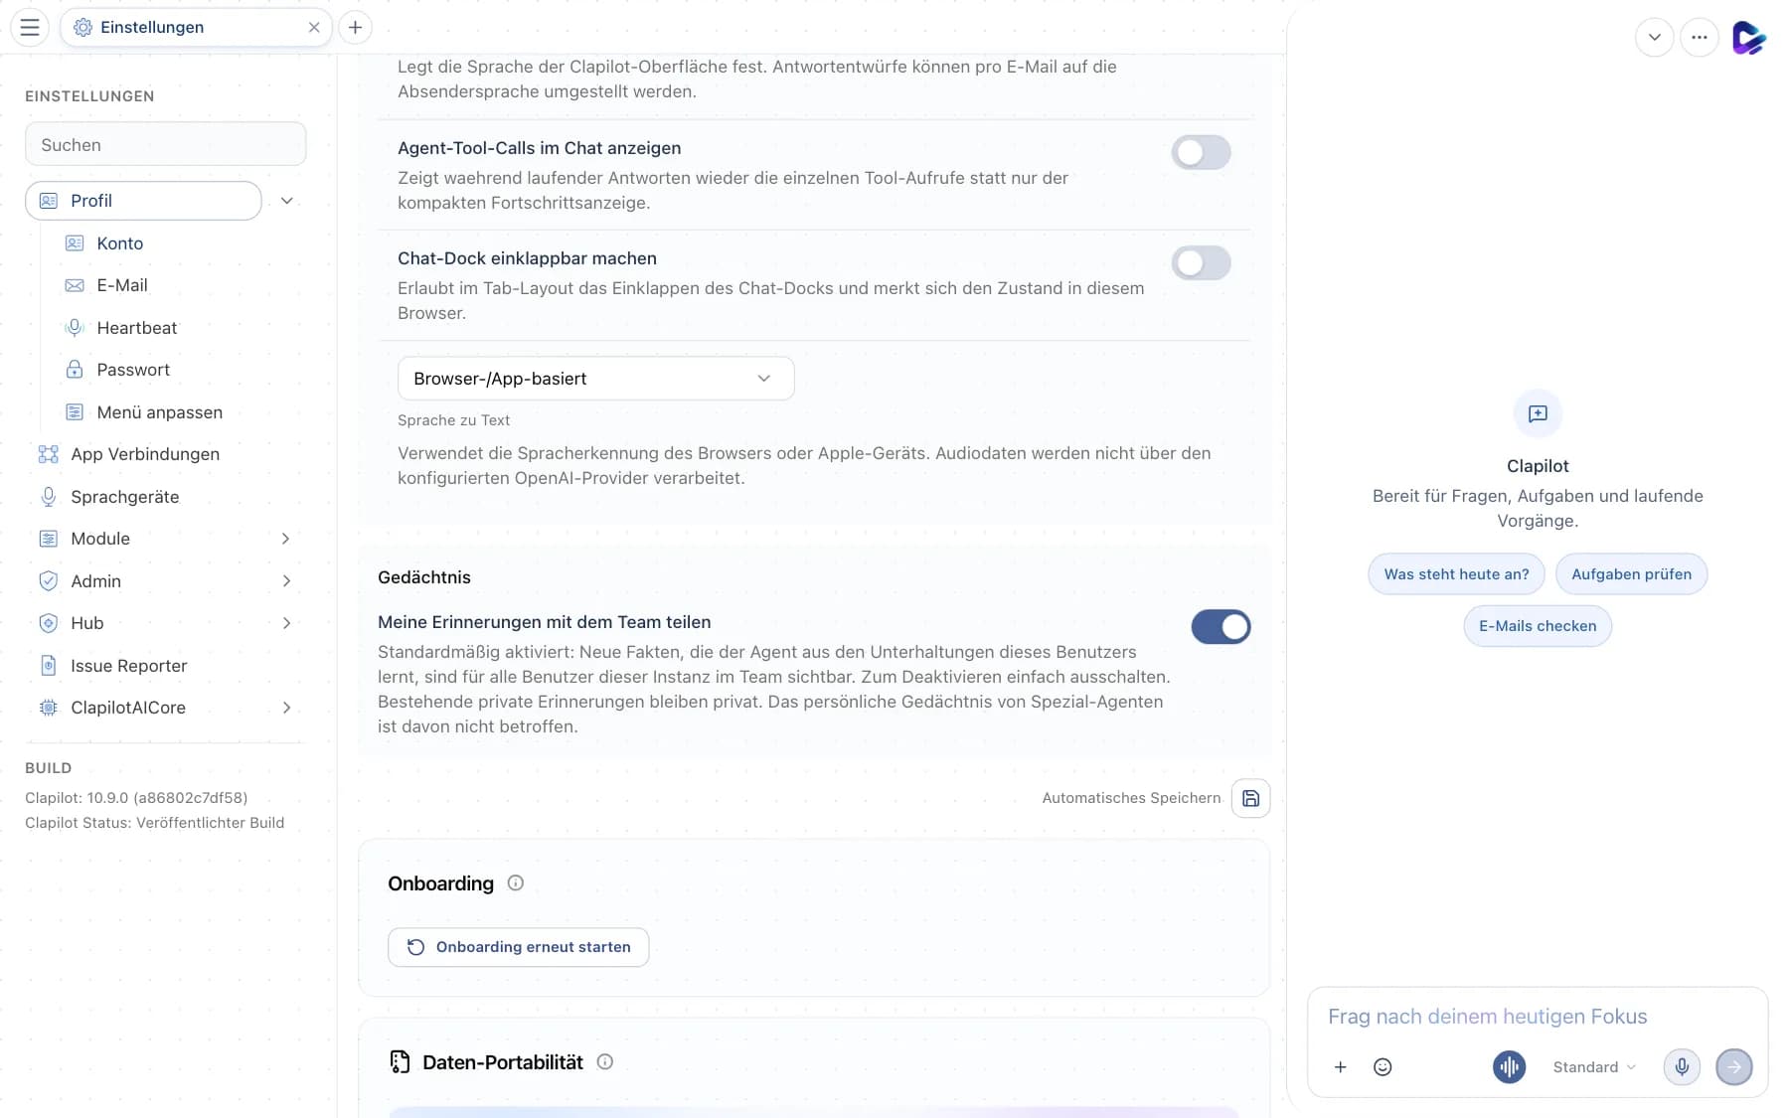Open E-Mail settings

point(121,285)
